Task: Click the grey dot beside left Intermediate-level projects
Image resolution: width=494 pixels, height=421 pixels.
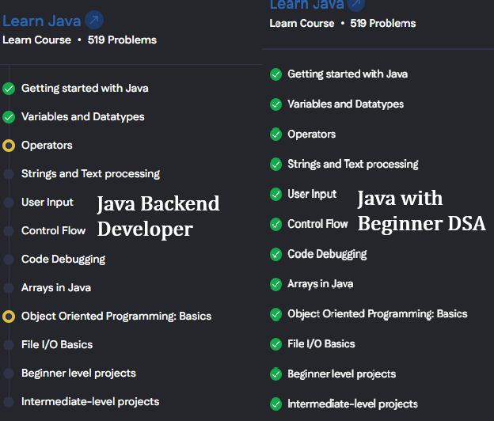Action: (9, 402)
